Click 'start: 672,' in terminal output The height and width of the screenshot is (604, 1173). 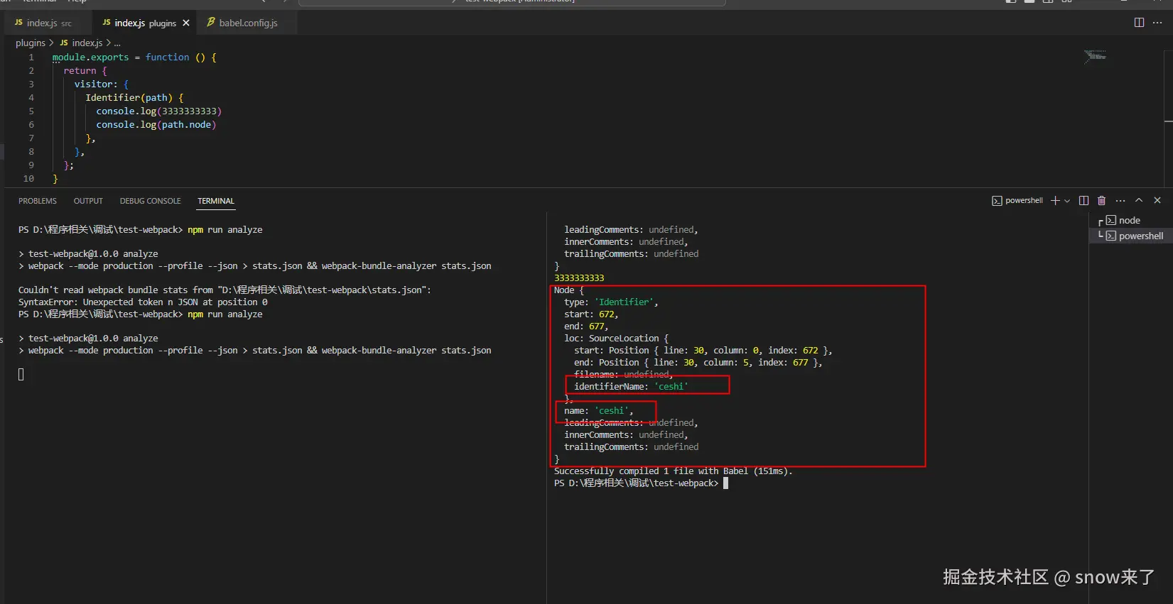(x=591, y=314)
